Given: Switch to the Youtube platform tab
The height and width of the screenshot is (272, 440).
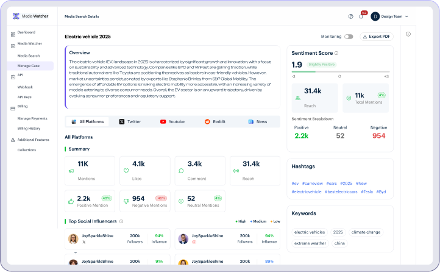Looking at the screenshot, I should [x=172, y=122].
